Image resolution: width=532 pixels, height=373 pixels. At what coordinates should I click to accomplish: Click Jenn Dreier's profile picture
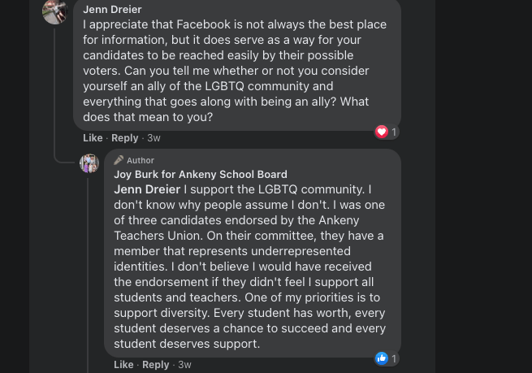[55, 11]
